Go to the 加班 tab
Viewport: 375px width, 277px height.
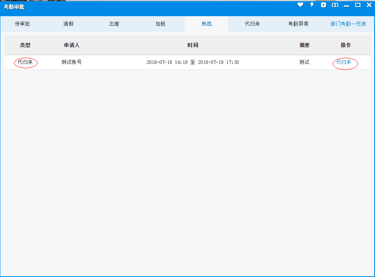160,24
